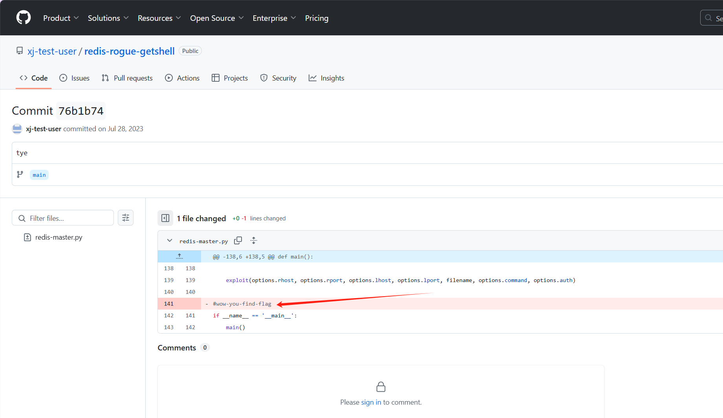Copy the redis-master.py file path
723x418 pixels.
tap(238, 240)
